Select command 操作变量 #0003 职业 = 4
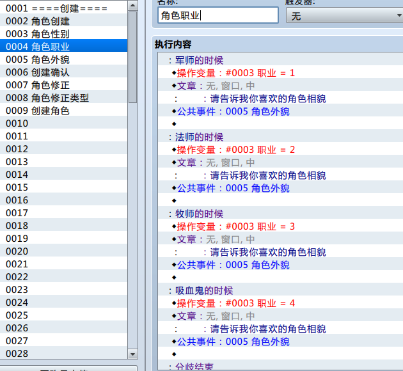The image size is (403, 371). coord(281,303)
